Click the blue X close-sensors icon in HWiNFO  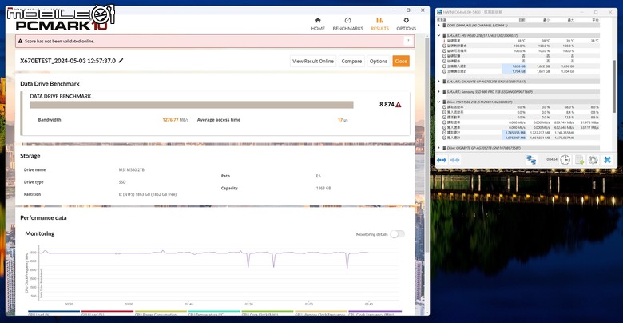click(607, 160)
